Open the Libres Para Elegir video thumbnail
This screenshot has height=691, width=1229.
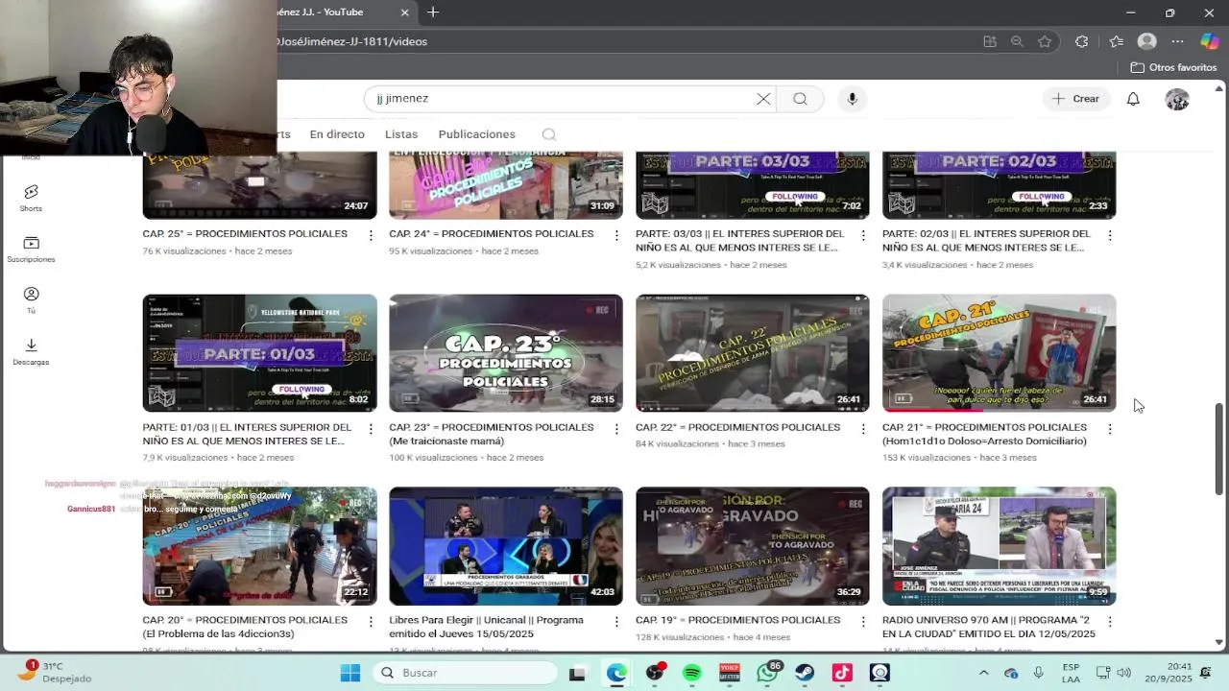pos(506,546)
